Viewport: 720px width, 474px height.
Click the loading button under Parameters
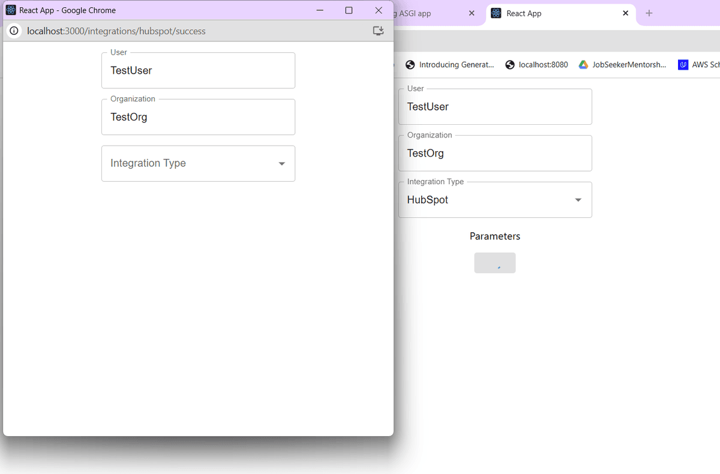494,263
